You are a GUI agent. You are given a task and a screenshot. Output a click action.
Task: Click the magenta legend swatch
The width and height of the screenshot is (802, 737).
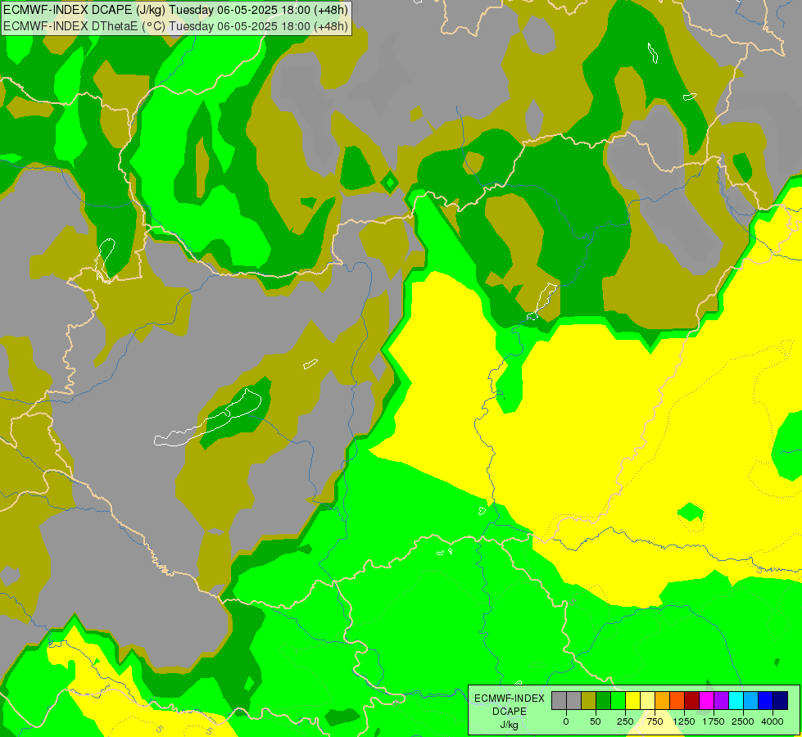pyautogui.click(x=706, y=701)
